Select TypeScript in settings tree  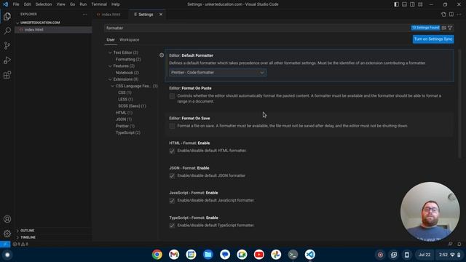click(128, 132)
